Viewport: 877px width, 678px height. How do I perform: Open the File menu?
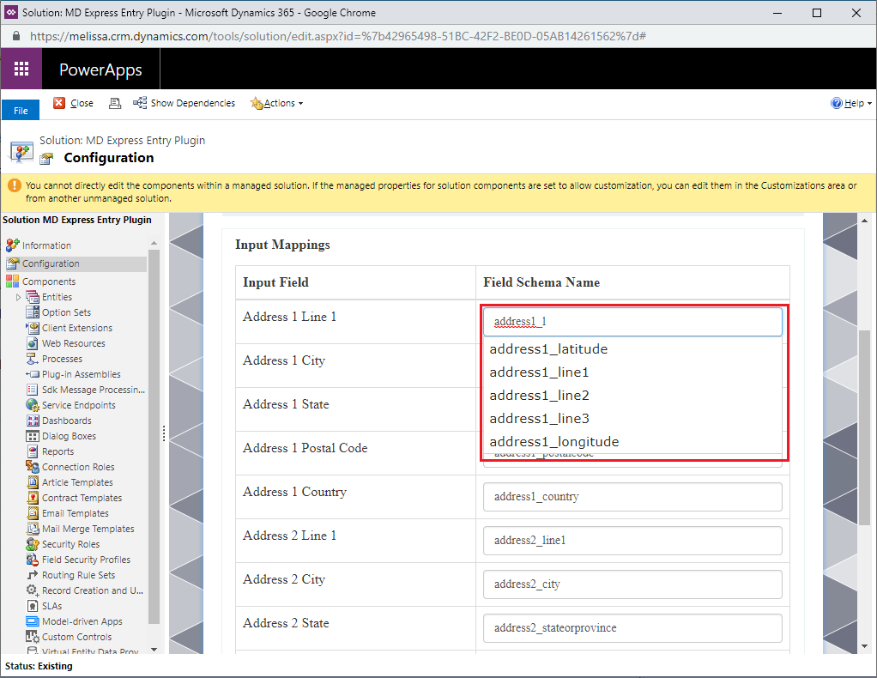tap(21, 111)
